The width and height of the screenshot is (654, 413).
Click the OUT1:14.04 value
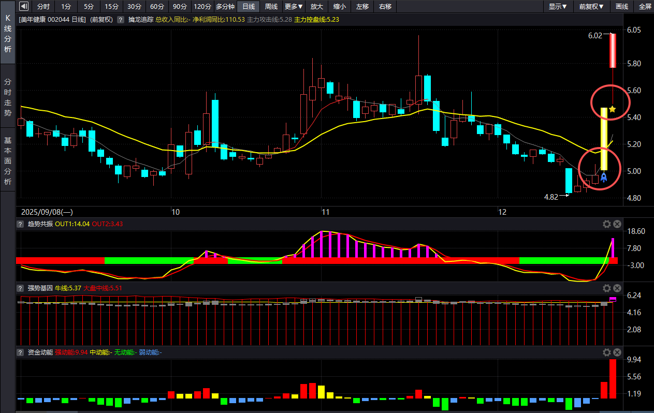coord(72,224)
